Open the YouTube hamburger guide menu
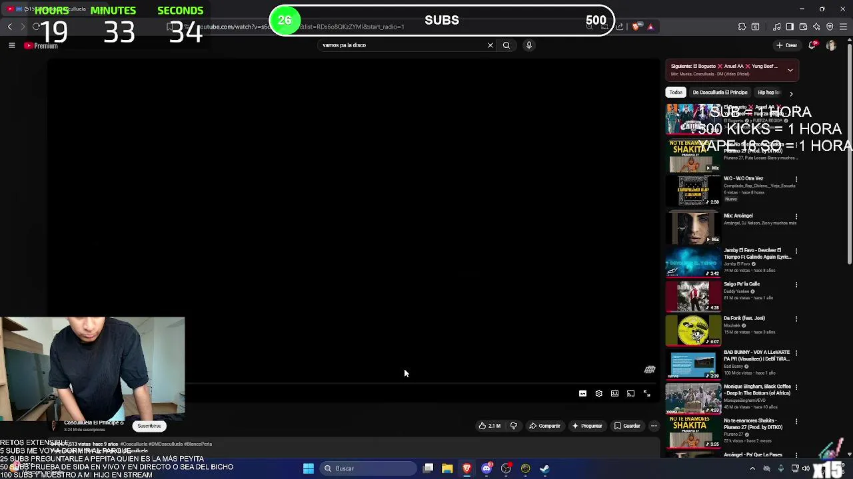853x479 pixels. (11, 45)
